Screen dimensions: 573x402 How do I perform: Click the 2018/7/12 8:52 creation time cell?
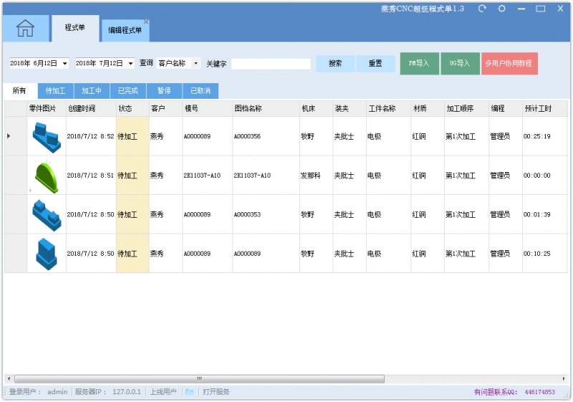pyautogui.click(x=91, y=136)
